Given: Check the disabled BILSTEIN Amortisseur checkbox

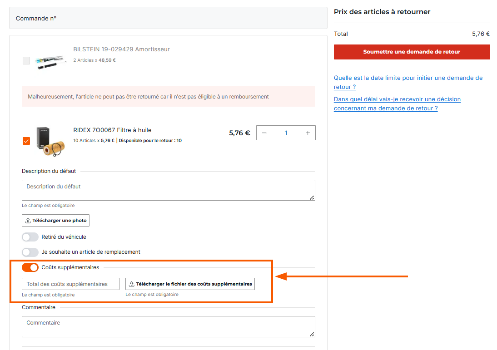Looking at the screenshot, I should (26, 60).
